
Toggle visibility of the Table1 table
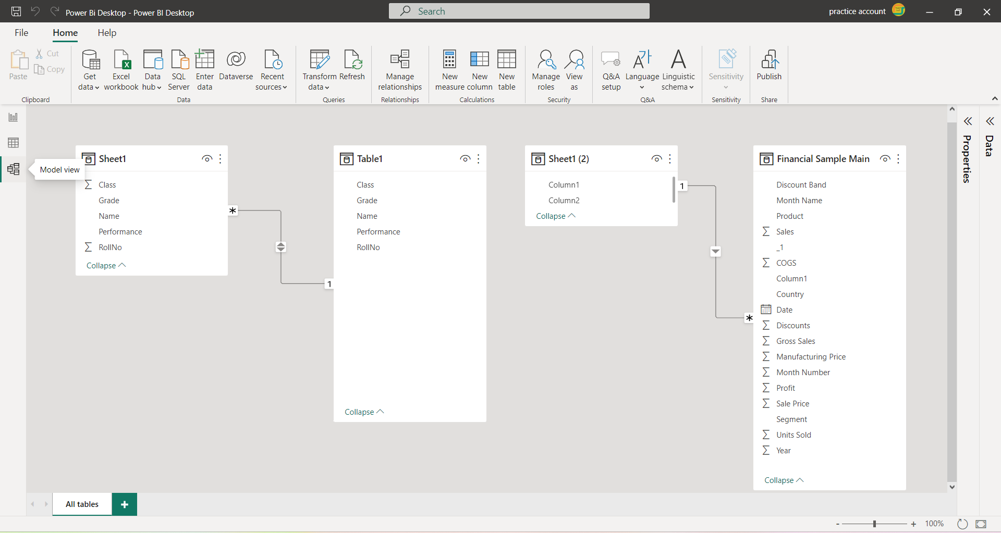(x=465, y=158)
